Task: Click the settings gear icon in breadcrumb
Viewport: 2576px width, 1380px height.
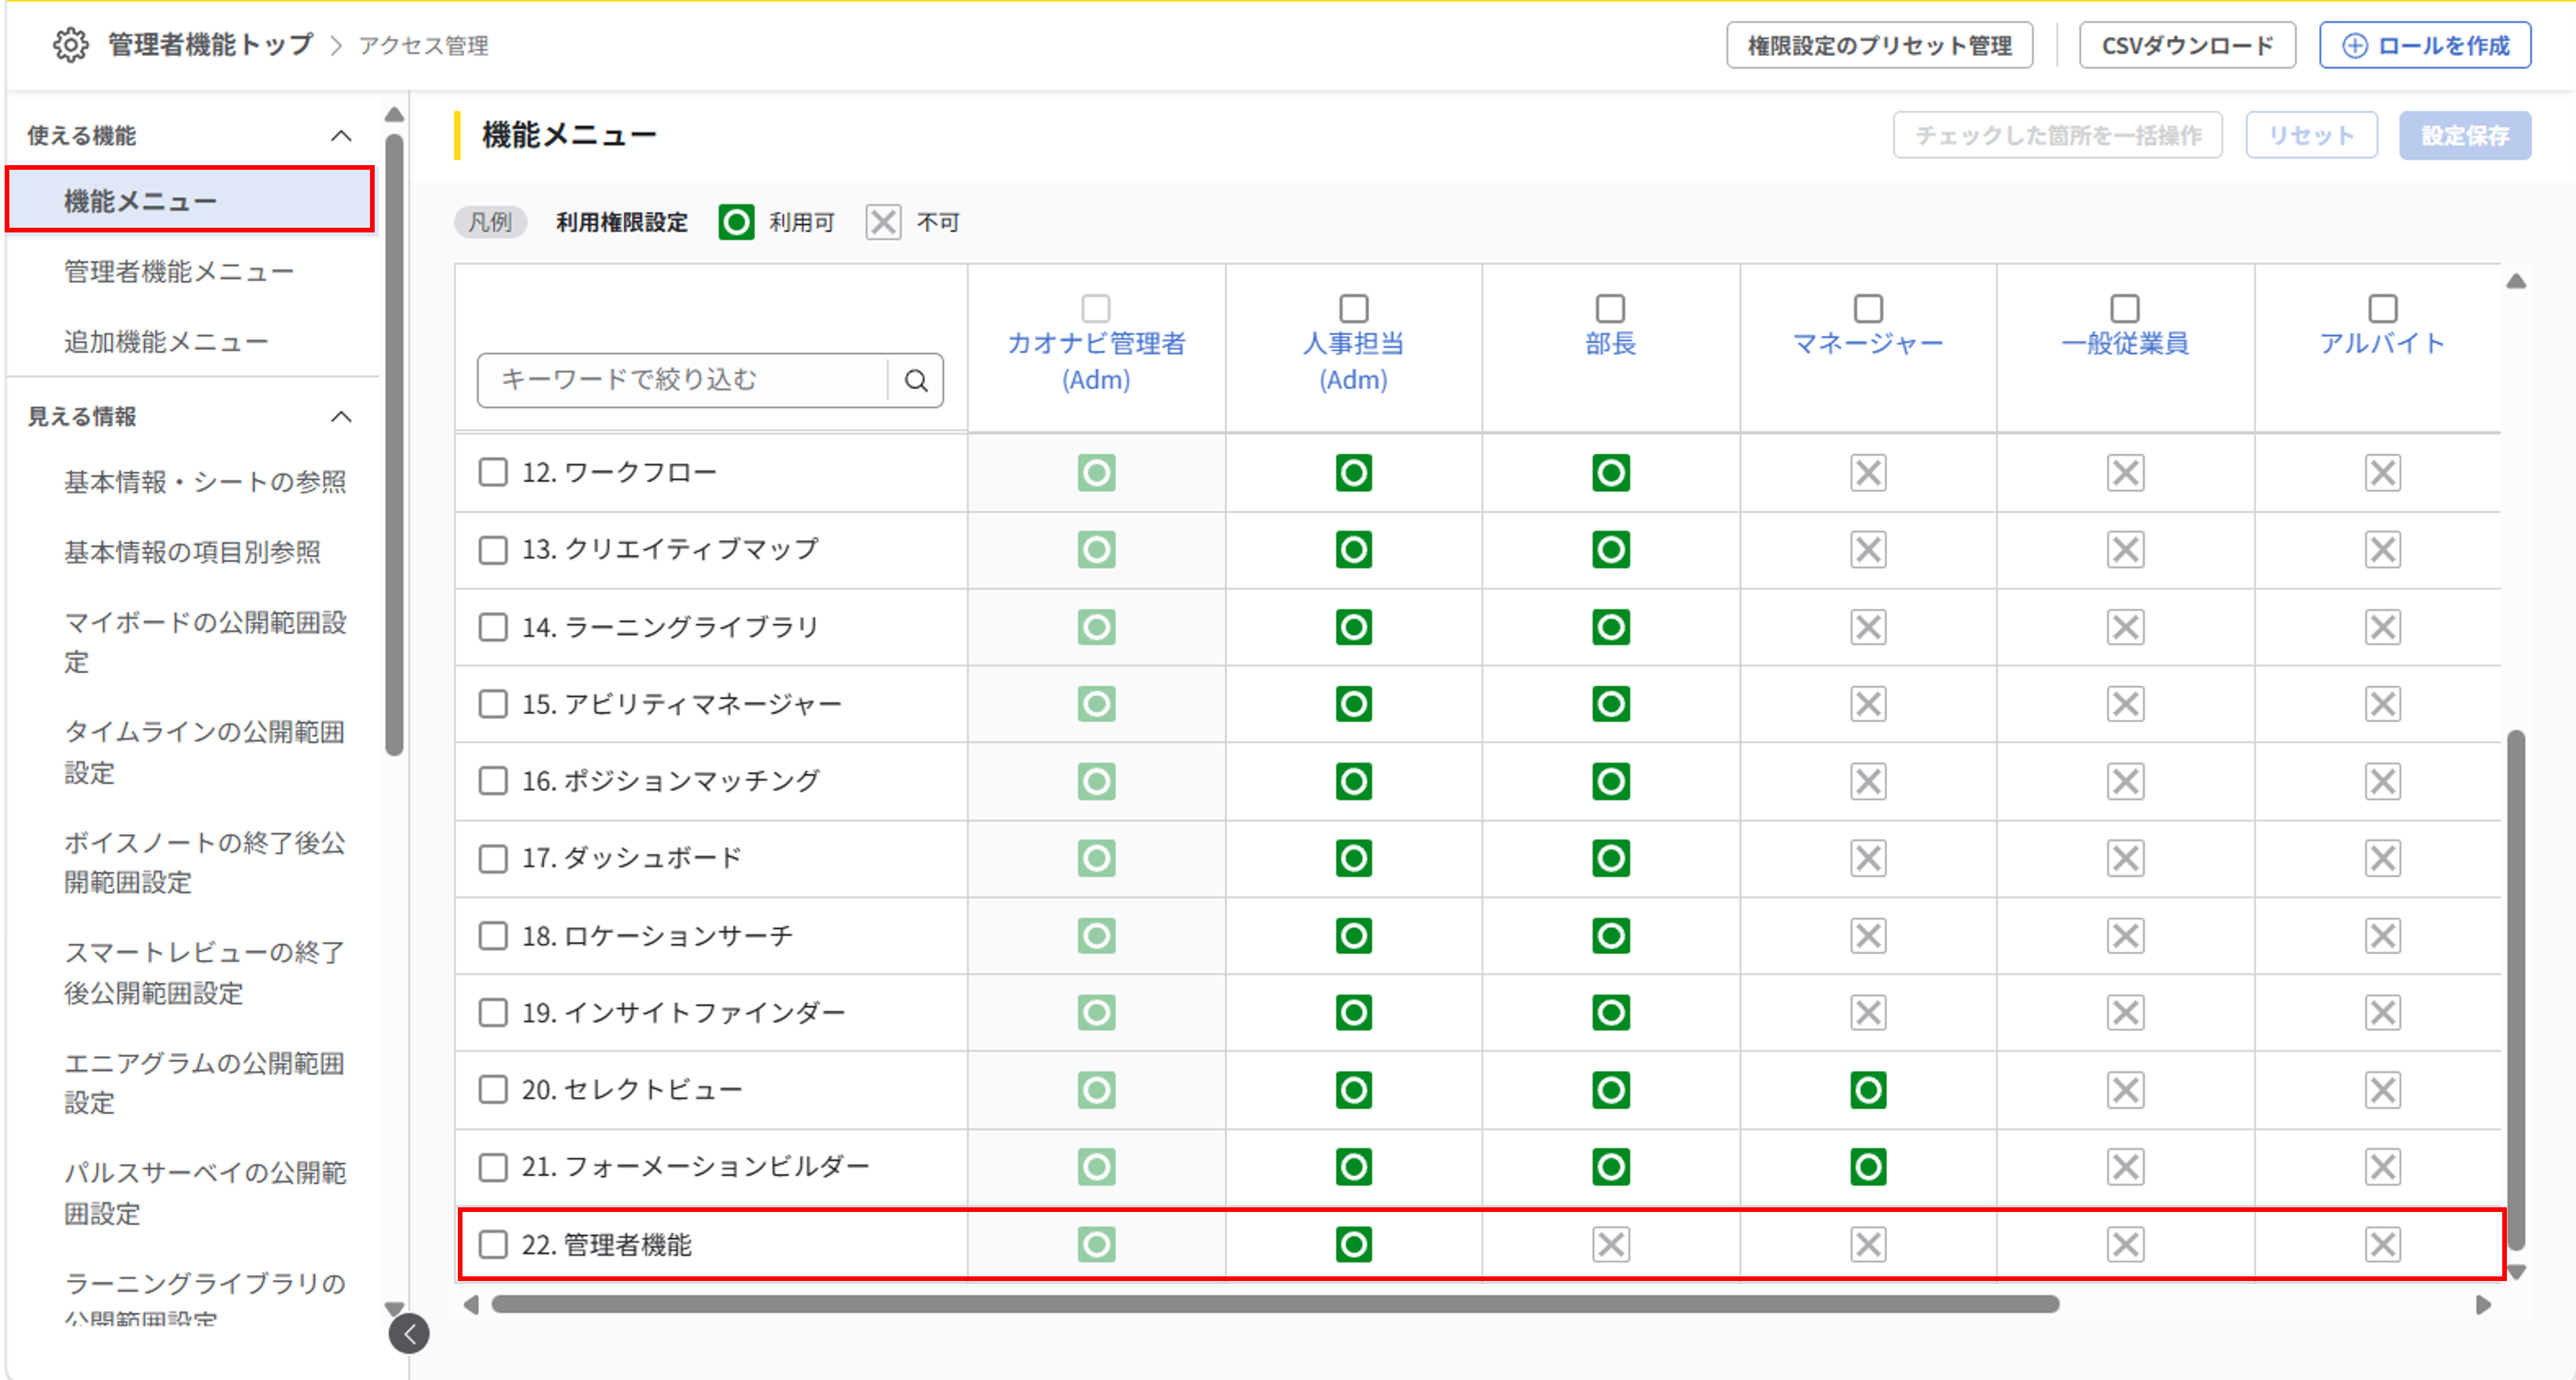Action: [x=70, y=45]
